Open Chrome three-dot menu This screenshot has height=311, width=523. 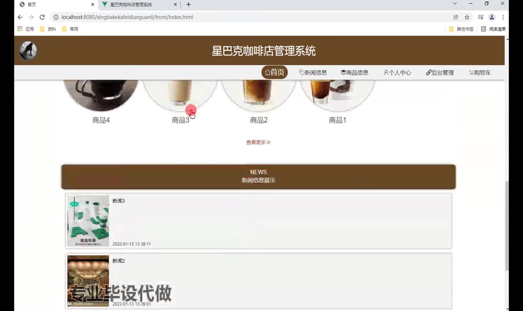tap(503, 17)
